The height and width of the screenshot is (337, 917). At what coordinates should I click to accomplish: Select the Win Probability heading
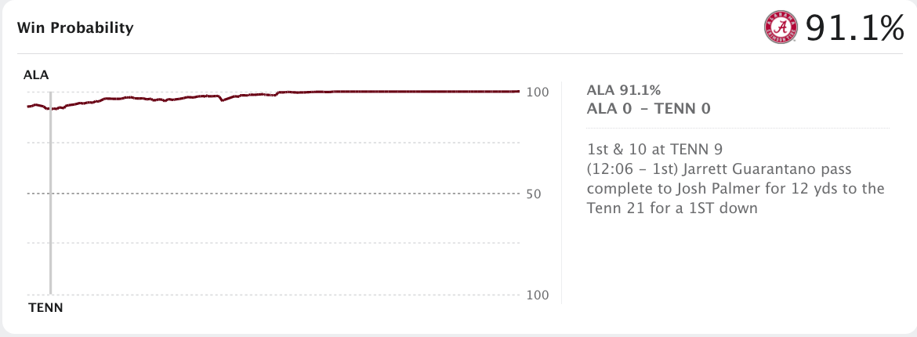75,27
